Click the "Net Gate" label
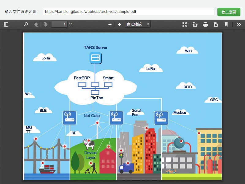 92,116
